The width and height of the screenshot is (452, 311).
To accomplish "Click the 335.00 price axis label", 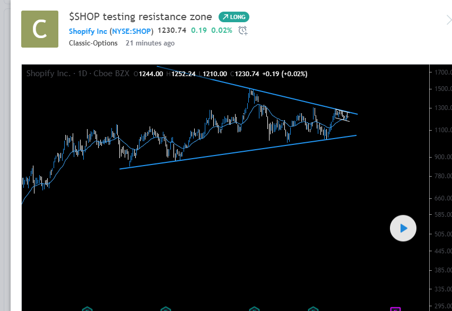I will pos(444,289).
